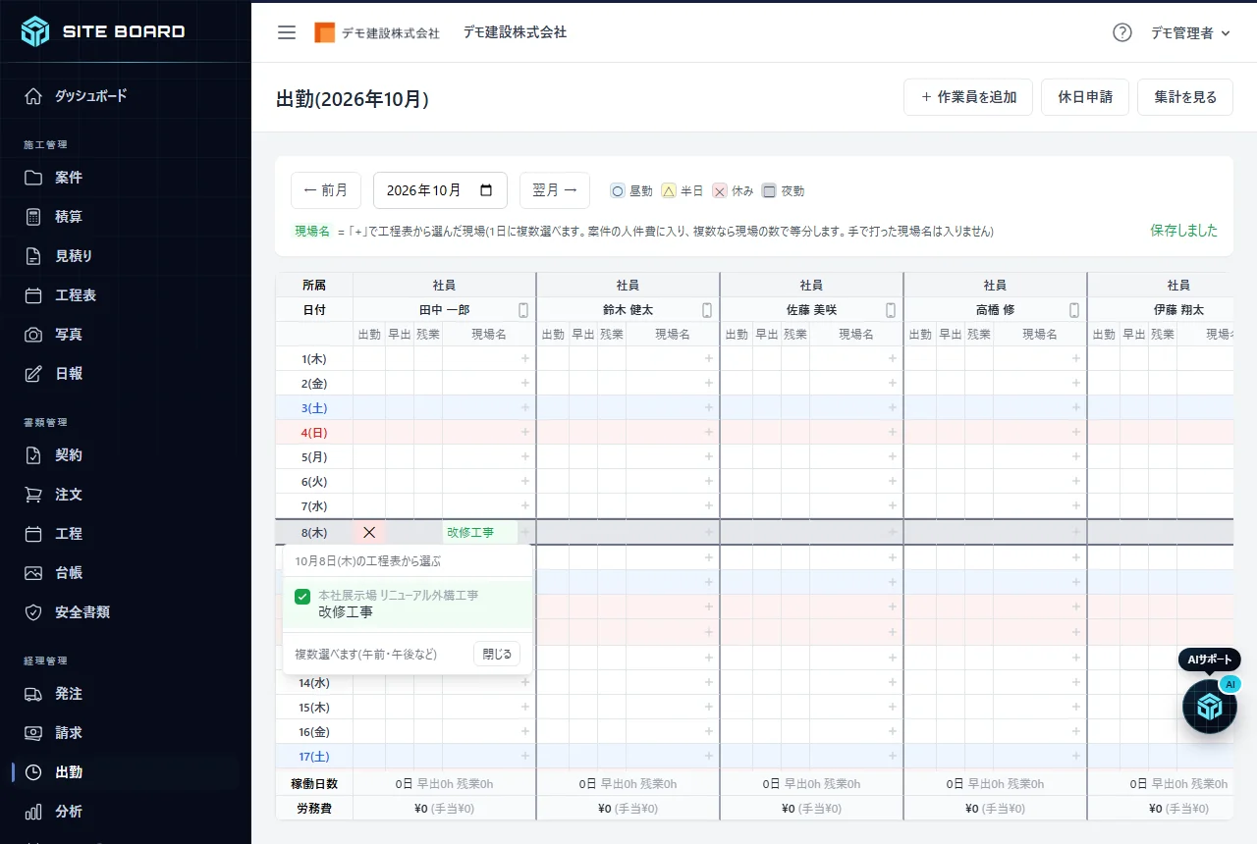Go to next month with 翌月 →
This screenshot has height=844, width=1257.
pyautogui.click(x=555, y=190)
